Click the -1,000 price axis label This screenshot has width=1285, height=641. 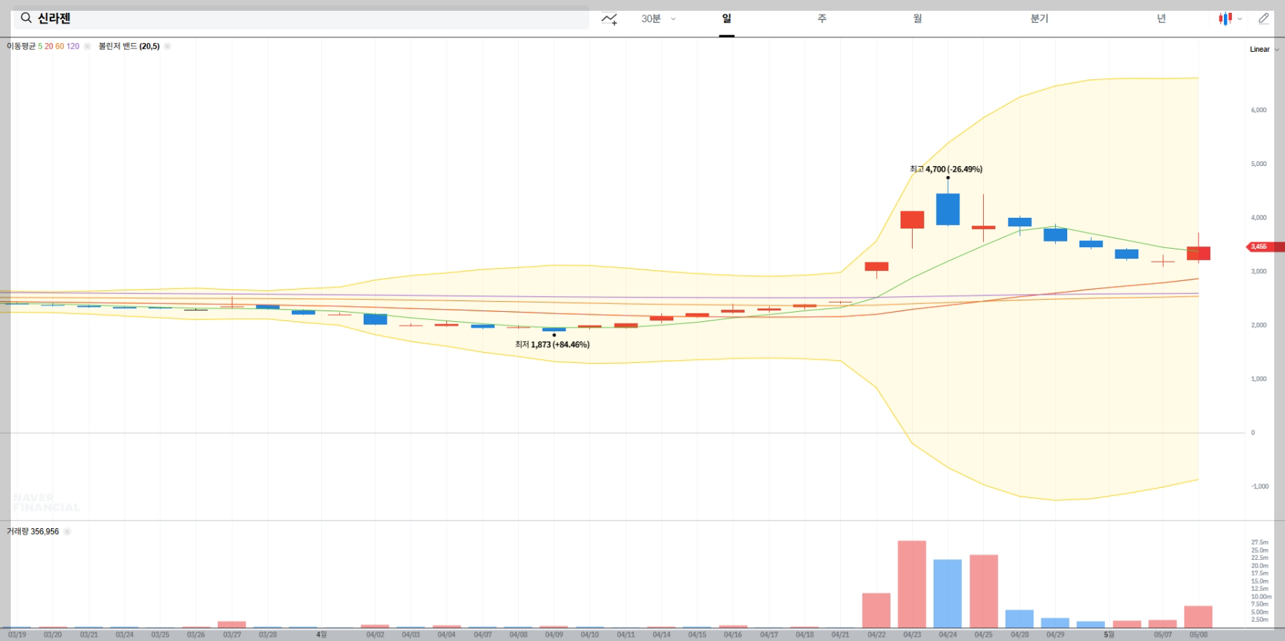[1260, 486]
